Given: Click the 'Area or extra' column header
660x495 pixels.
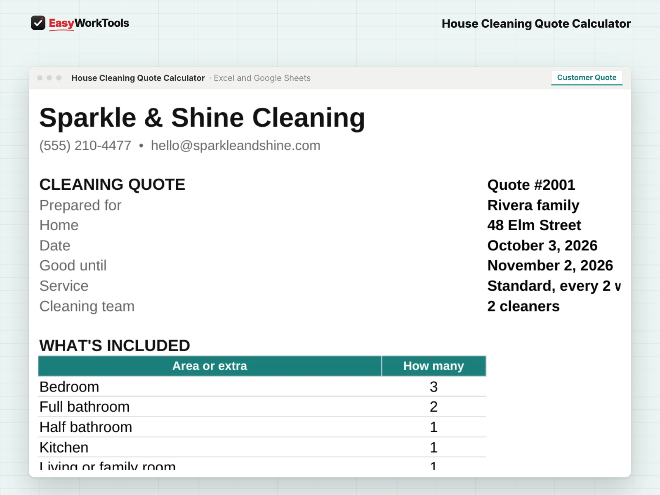Looking at the screenshot, I should 210,366.
